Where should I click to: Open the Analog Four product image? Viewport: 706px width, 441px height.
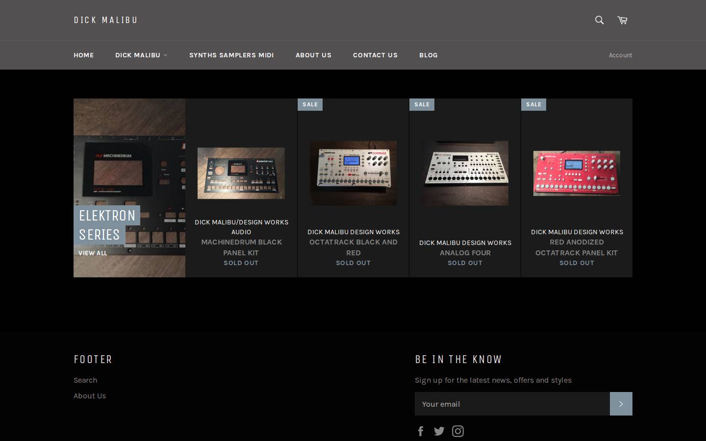[x=465, y=173]
